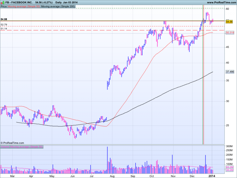Click the Aug label on time axis

(x=112, y=176)
